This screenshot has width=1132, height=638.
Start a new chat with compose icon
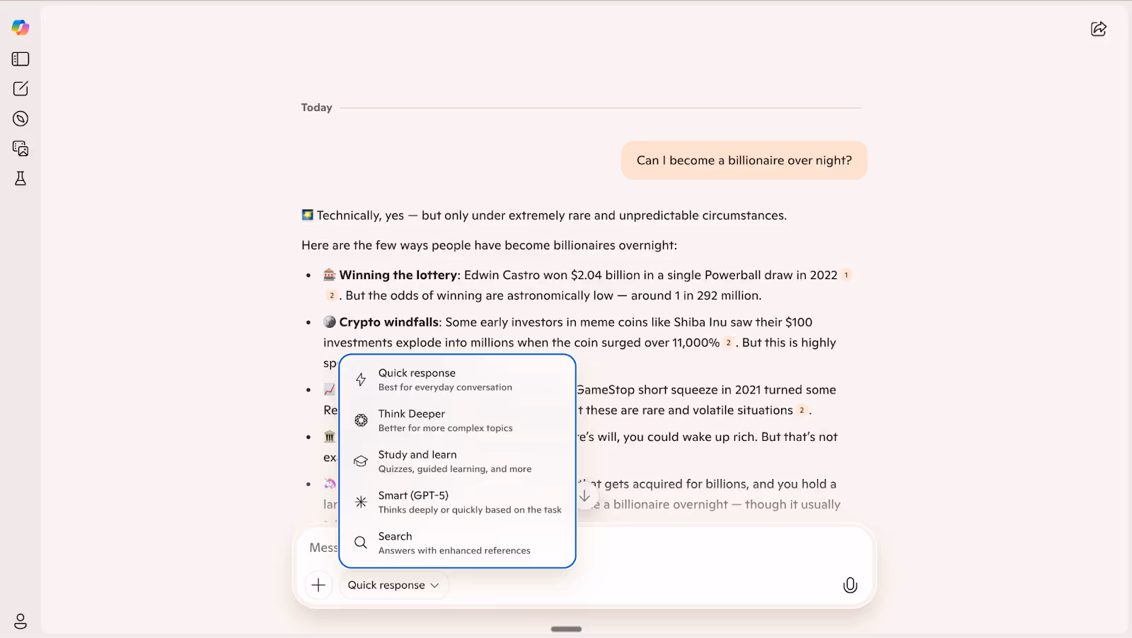(x=20, y=88)
